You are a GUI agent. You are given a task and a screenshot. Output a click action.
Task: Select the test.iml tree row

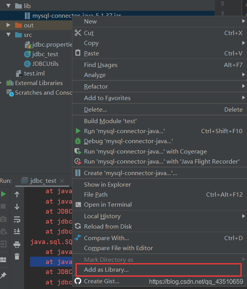click(36, 74)
